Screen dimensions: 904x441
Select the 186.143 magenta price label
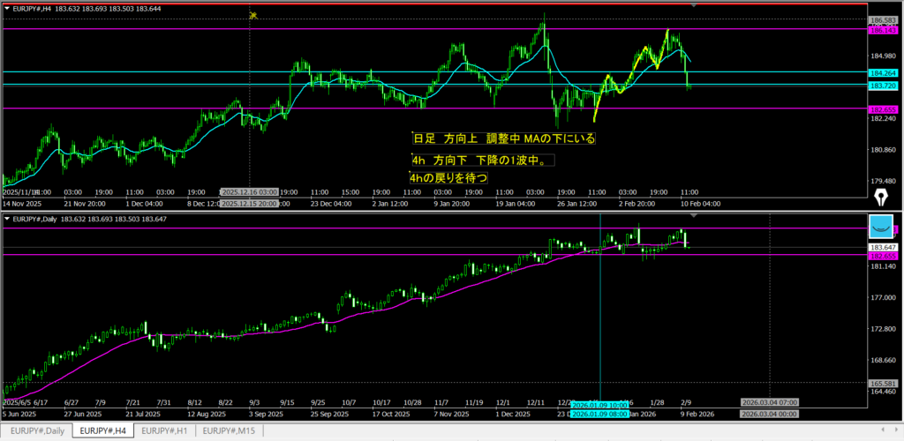pos(883,30)
